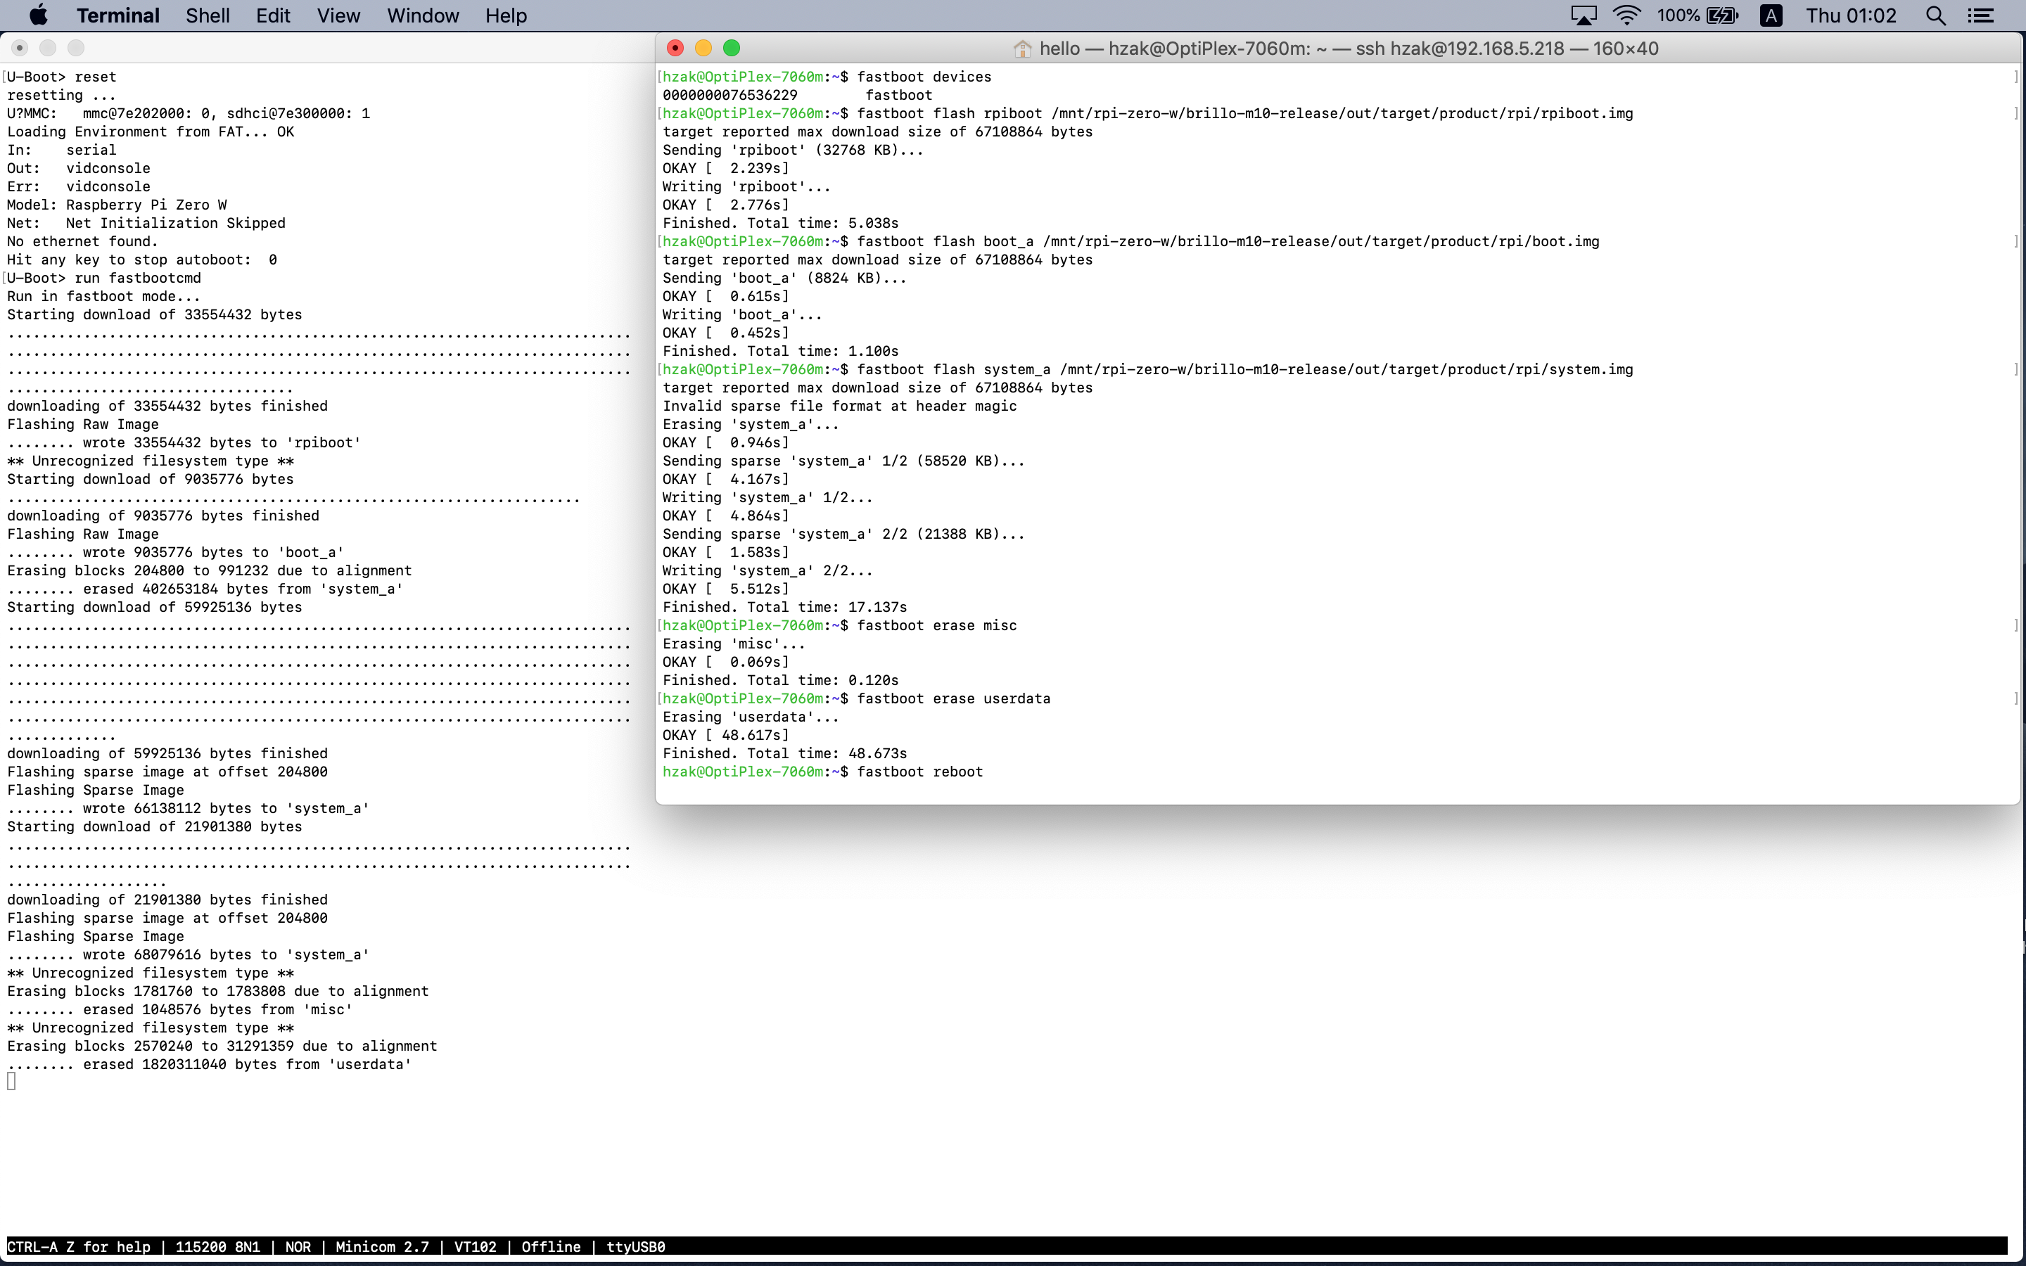Open the Apple menu

(x=39, y=15)
